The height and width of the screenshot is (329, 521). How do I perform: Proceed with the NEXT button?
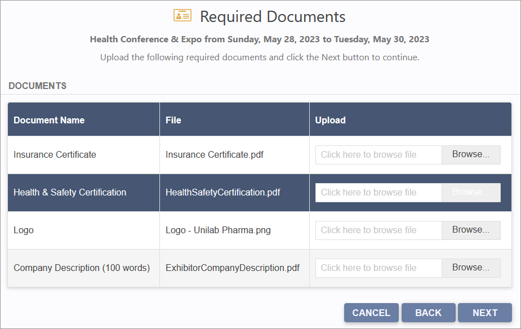pos(485,313)
